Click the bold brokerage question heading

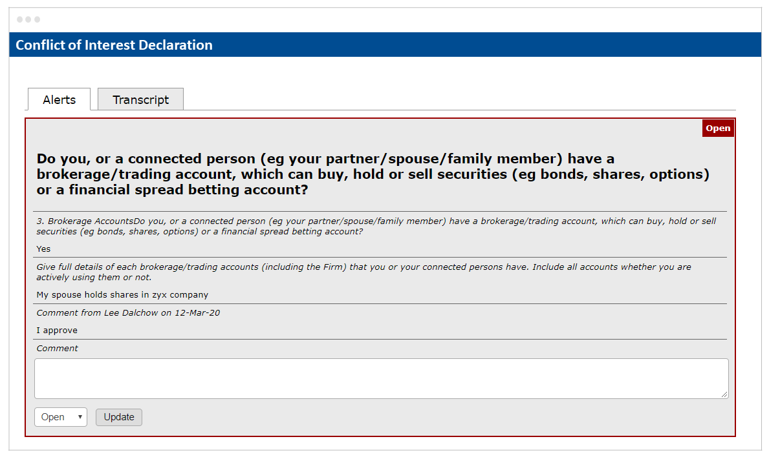pos(373,174)
